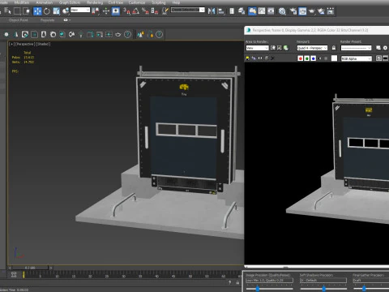Screen dimensions: 389x292
Task: Adjust the Soft Shadows Precision slider
Action: click(323, 289)
